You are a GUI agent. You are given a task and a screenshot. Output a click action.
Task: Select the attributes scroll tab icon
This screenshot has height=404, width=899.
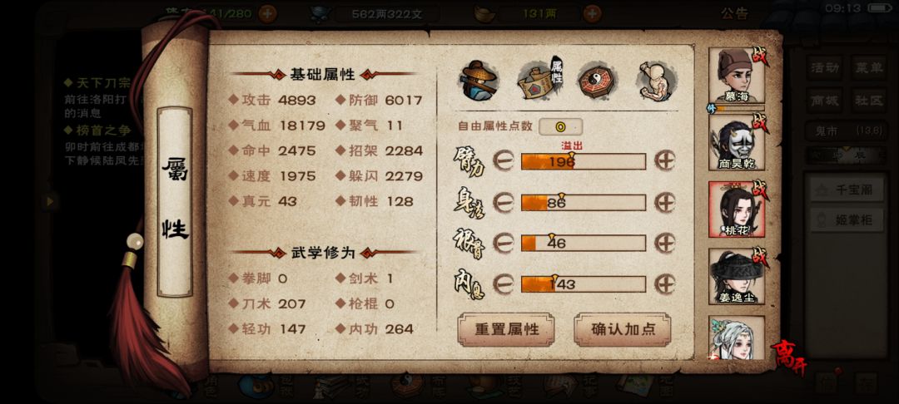[541, 81]
